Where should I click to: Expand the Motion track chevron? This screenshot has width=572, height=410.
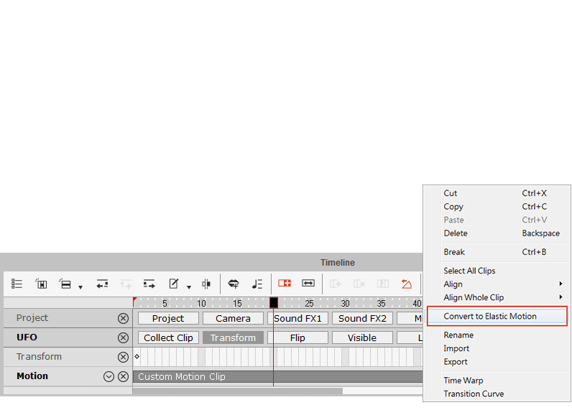[109, 376]
